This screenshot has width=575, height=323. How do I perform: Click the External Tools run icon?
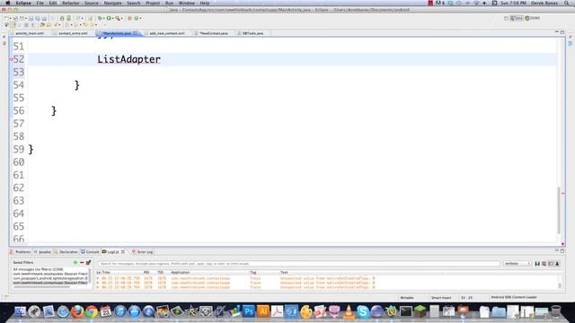(118, 18)
